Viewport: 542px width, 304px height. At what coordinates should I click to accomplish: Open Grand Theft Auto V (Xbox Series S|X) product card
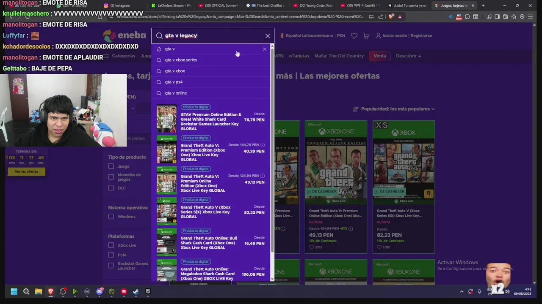point(404,187)
